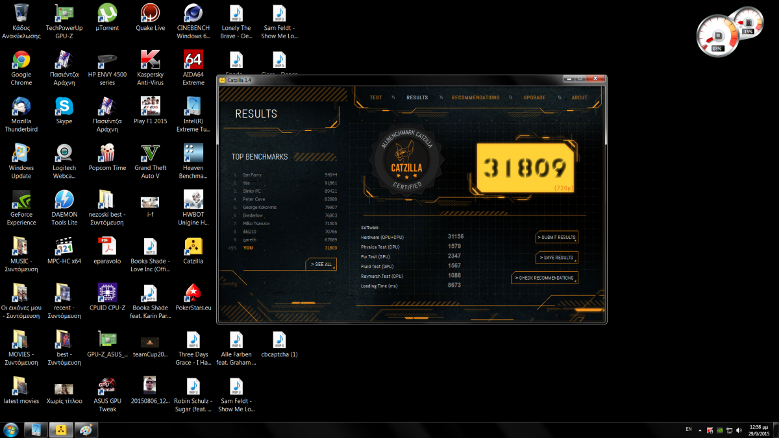
Task: Open the RECOMMENDATIONS tab in Catzilla
Action: point(476,98)
